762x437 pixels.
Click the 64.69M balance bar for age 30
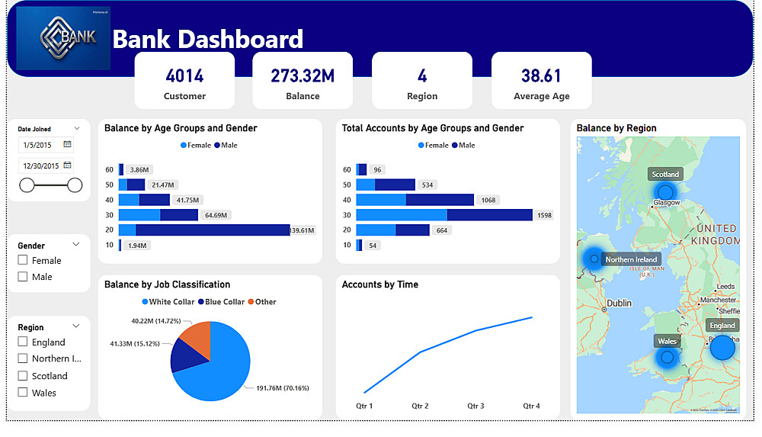158,215
